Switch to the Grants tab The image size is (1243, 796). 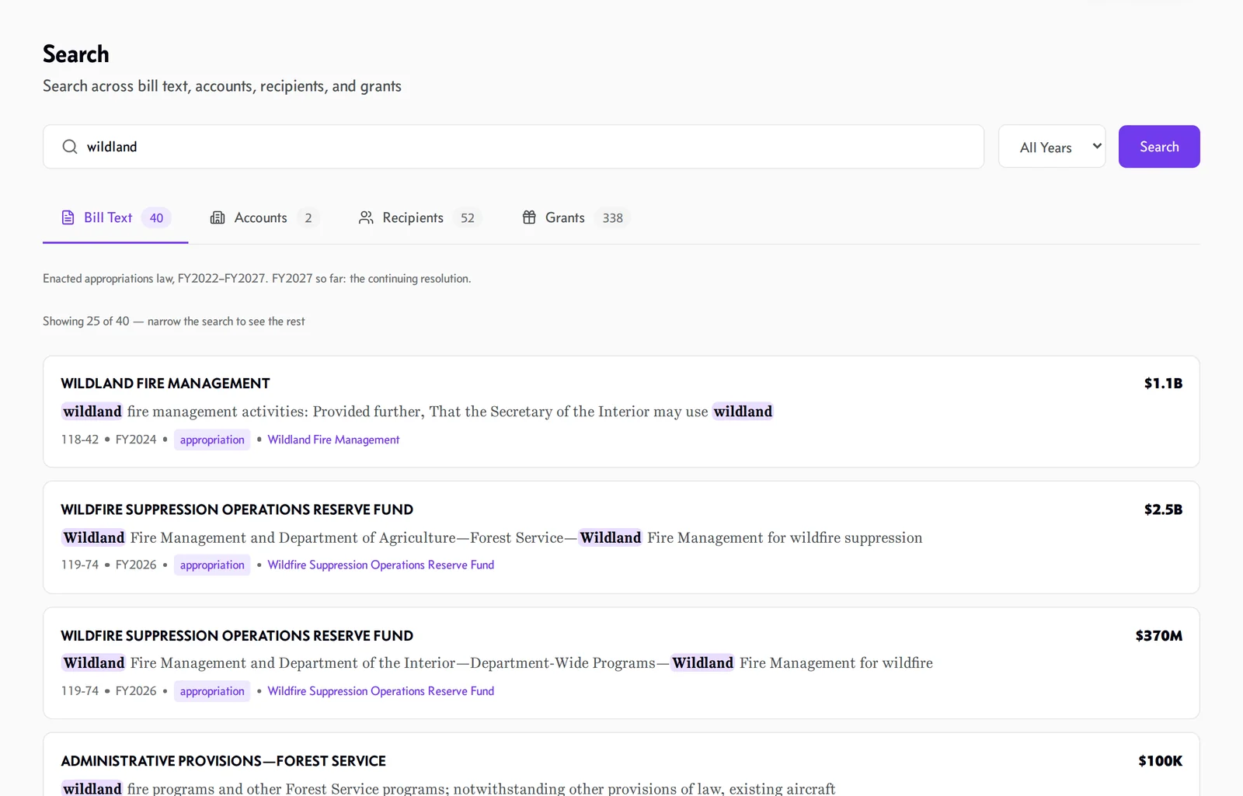coord(576,218)
